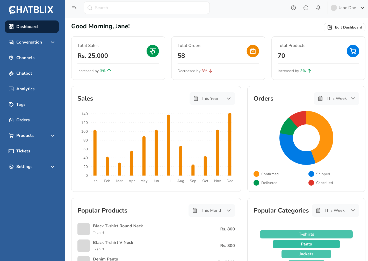Screen dimensions: 368x261
Task: Go to the Tags section
Action: pyautogui.click(x=20, y=104)
